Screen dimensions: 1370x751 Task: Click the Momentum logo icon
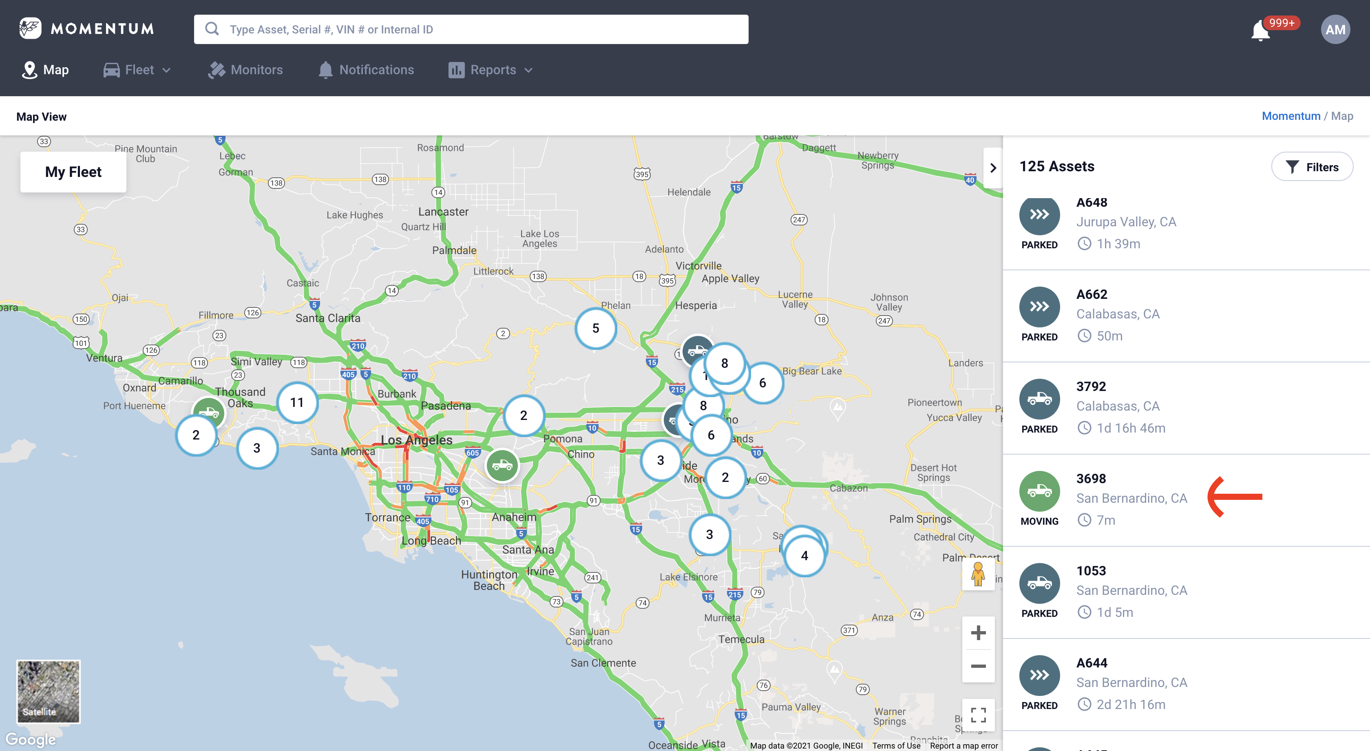point(30,28)
